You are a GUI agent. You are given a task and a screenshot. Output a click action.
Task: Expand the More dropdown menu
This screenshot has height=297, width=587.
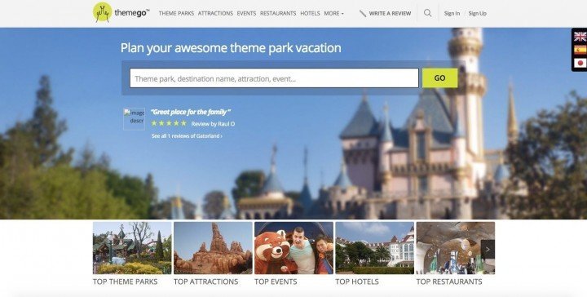click(x=333, y=14)
